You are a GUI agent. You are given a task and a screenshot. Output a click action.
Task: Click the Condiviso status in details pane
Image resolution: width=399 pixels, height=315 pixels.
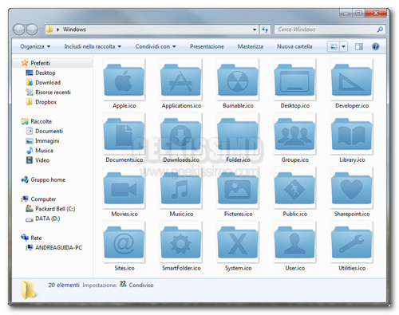(x=141, y=285)
